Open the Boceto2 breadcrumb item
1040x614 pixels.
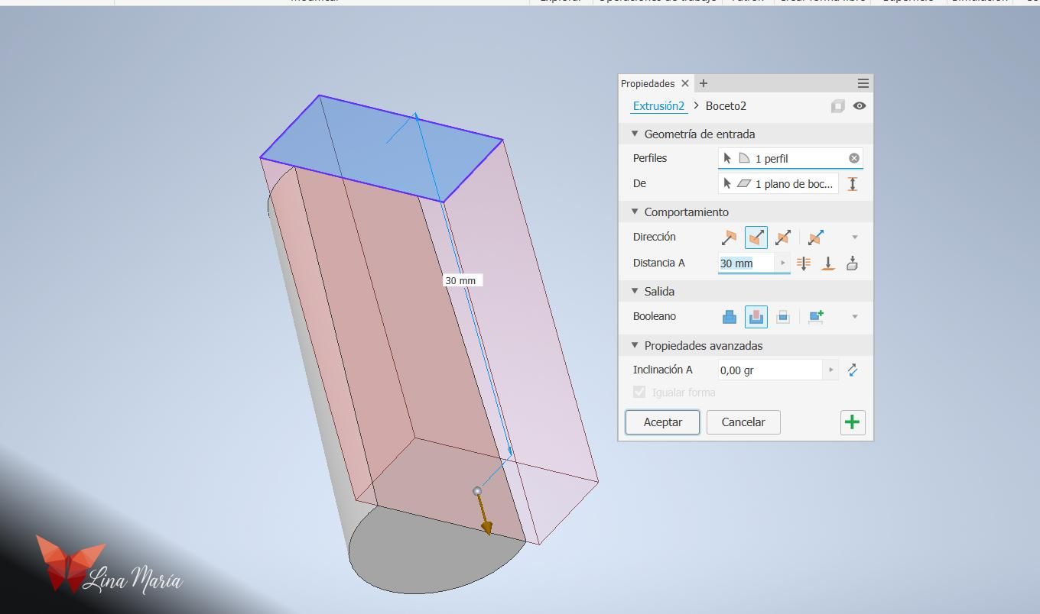[726, 106]
